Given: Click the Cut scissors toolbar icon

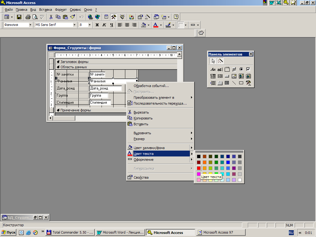Looking at the screenshot, I should point(51,17).
